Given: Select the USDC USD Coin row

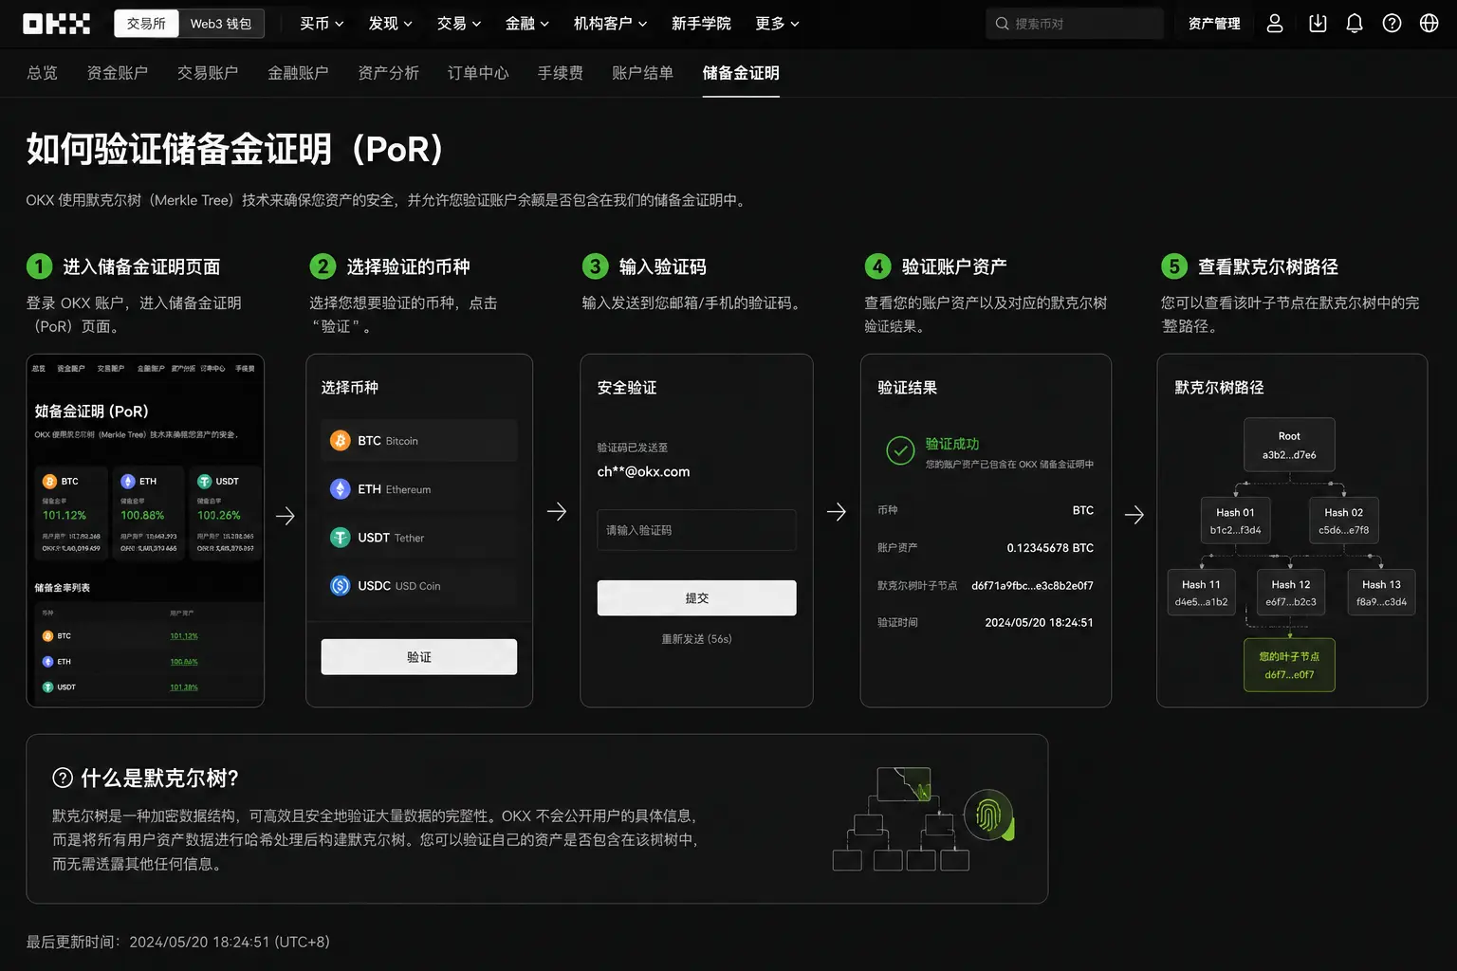Looking at the screenshot, I should (419, 586).
